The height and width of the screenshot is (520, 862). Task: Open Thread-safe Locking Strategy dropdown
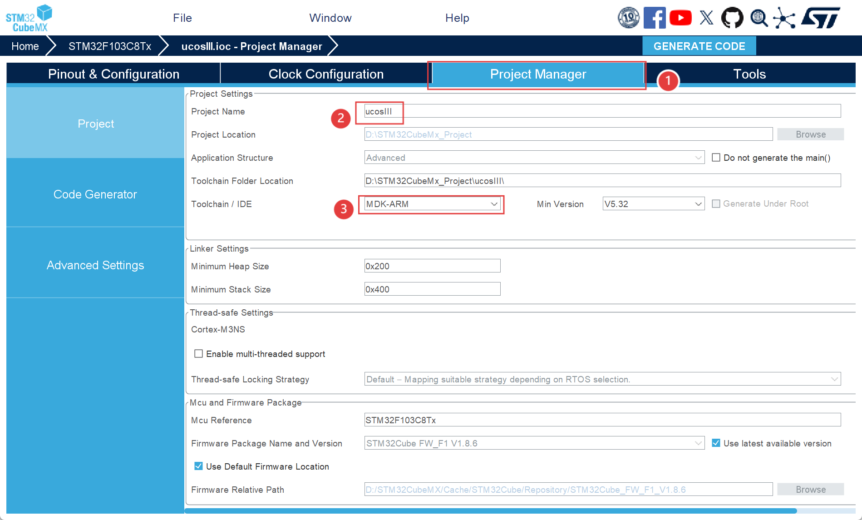602,379
